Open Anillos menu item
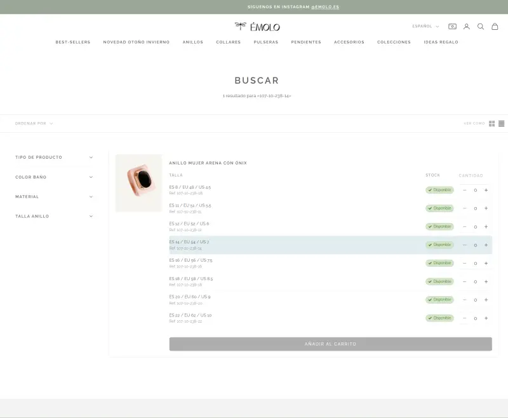 pos(193,42)
